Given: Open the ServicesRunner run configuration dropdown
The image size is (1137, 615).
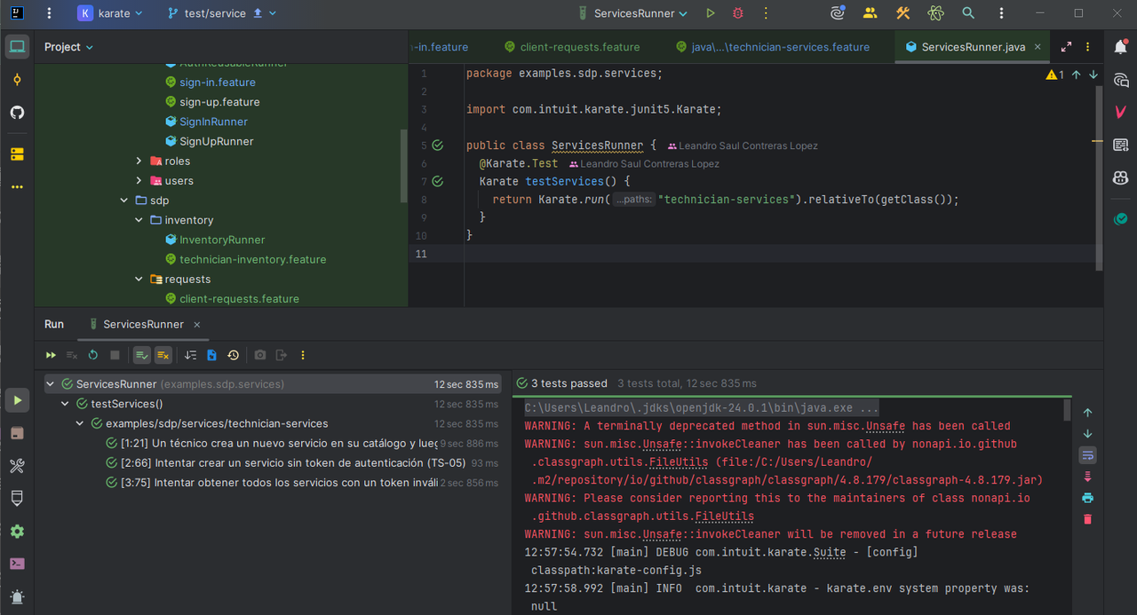Looking at the screenshot, I should pos(632,13).
